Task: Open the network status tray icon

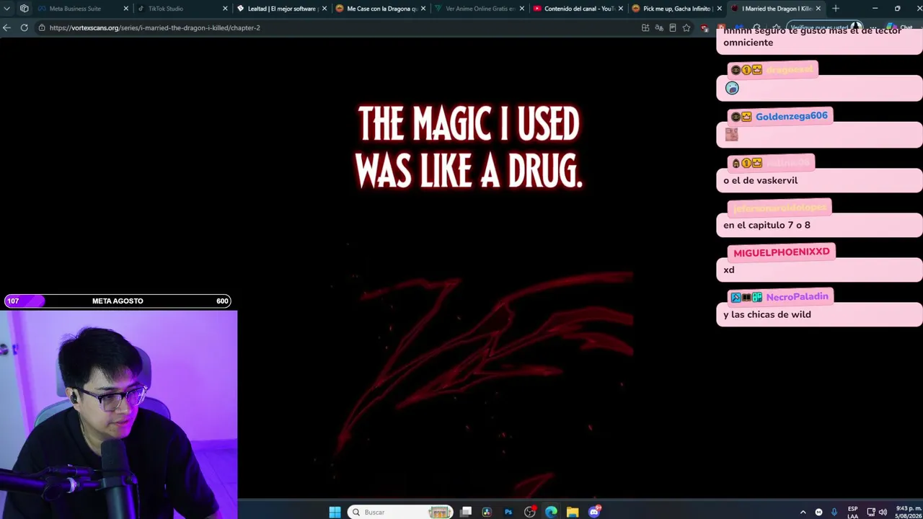Action: [x=871, y=512]
